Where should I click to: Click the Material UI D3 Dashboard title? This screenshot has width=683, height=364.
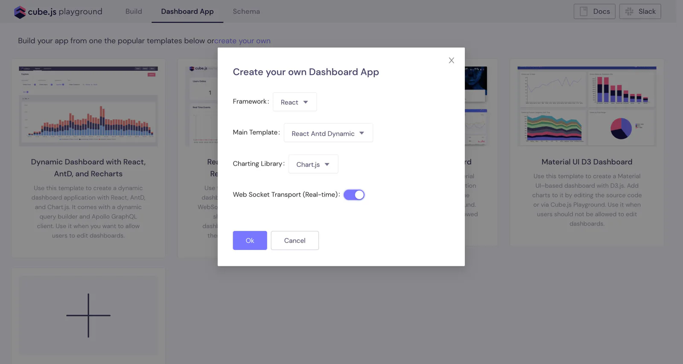587,162
